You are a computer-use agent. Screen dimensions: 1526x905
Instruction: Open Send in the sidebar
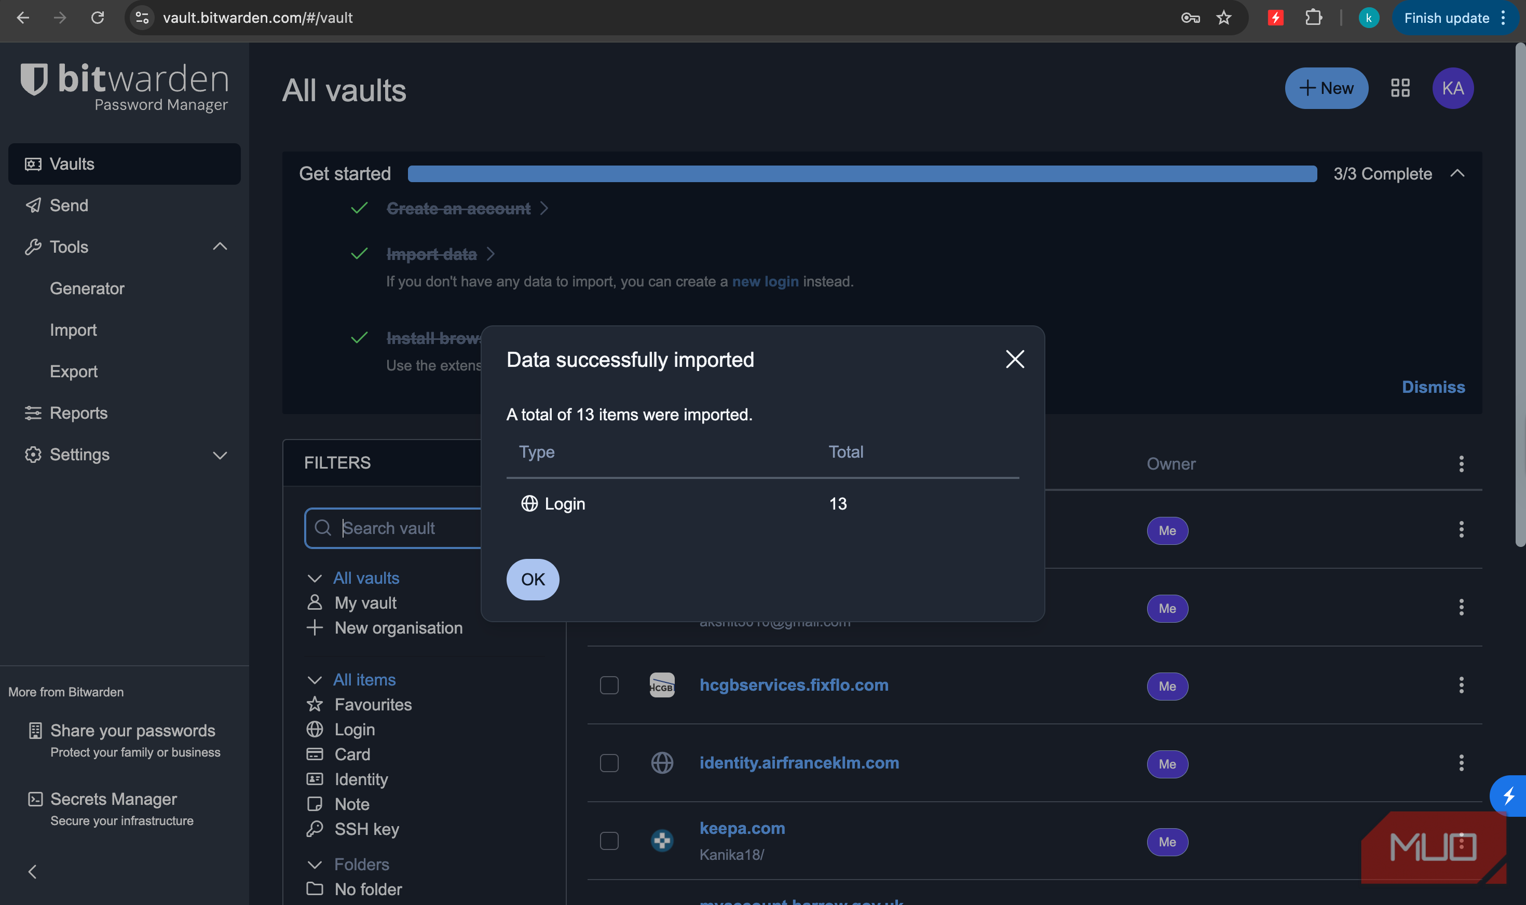coord(69,205)
